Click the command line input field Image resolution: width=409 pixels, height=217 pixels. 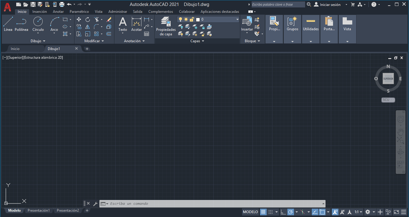(x=212, y=204)
